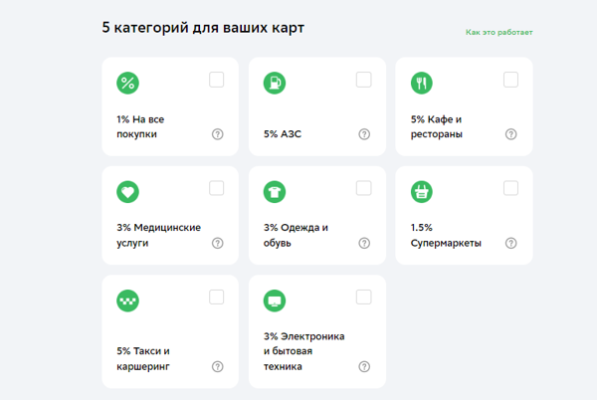The image size is (597, 400).
Task: Click the gas pump icon for АЗС
Action: pos(275,84)
